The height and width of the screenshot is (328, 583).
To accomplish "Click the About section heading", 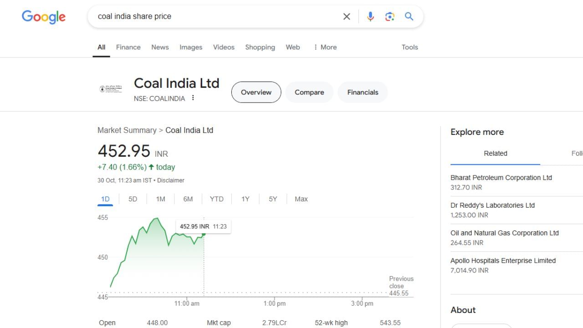I will point(463,310).
